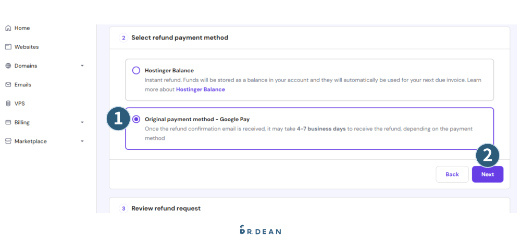The height and width of the screenshot is (244, 521).
Task: Click the Billing card icon
Action: point(8,123)
